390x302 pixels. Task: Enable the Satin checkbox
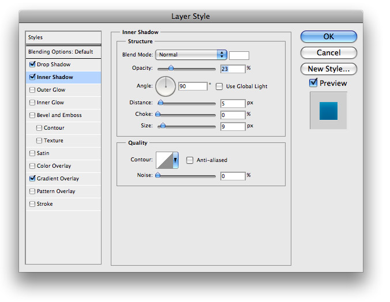(32, 153)
